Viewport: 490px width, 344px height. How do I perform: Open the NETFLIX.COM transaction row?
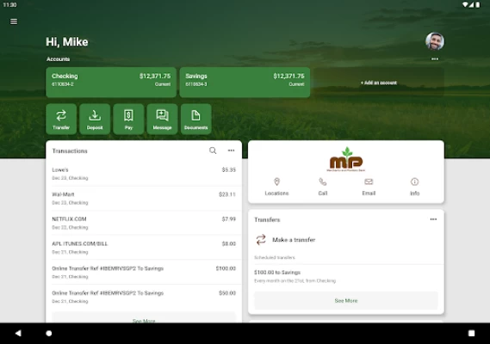(x=144, y=223)
